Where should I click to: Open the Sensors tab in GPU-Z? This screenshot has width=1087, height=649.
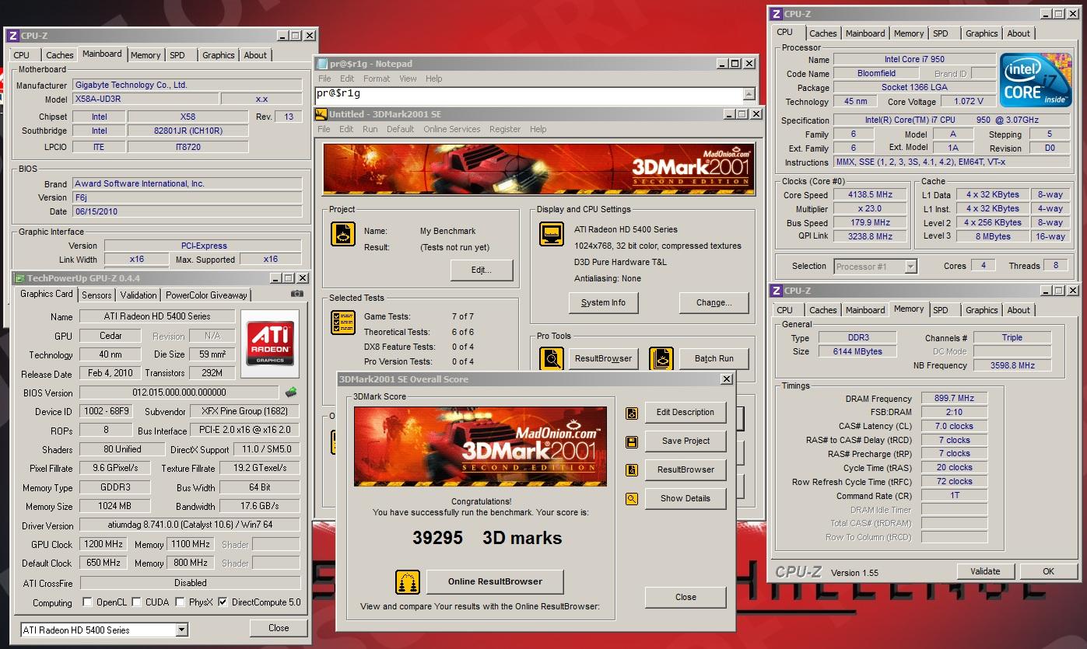(x=96, y=295)
